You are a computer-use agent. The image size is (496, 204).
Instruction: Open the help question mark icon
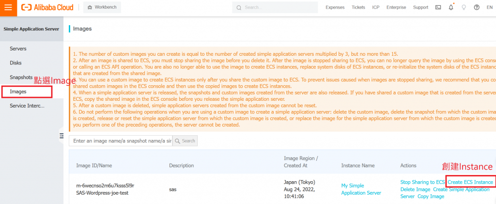point(477,7)
